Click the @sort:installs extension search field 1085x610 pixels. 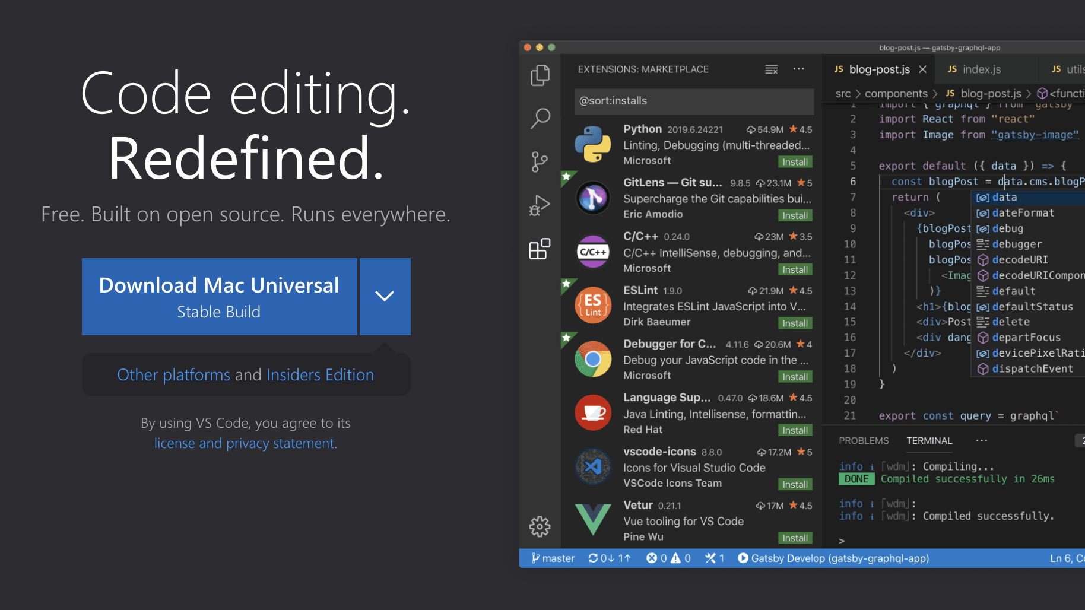694,101
